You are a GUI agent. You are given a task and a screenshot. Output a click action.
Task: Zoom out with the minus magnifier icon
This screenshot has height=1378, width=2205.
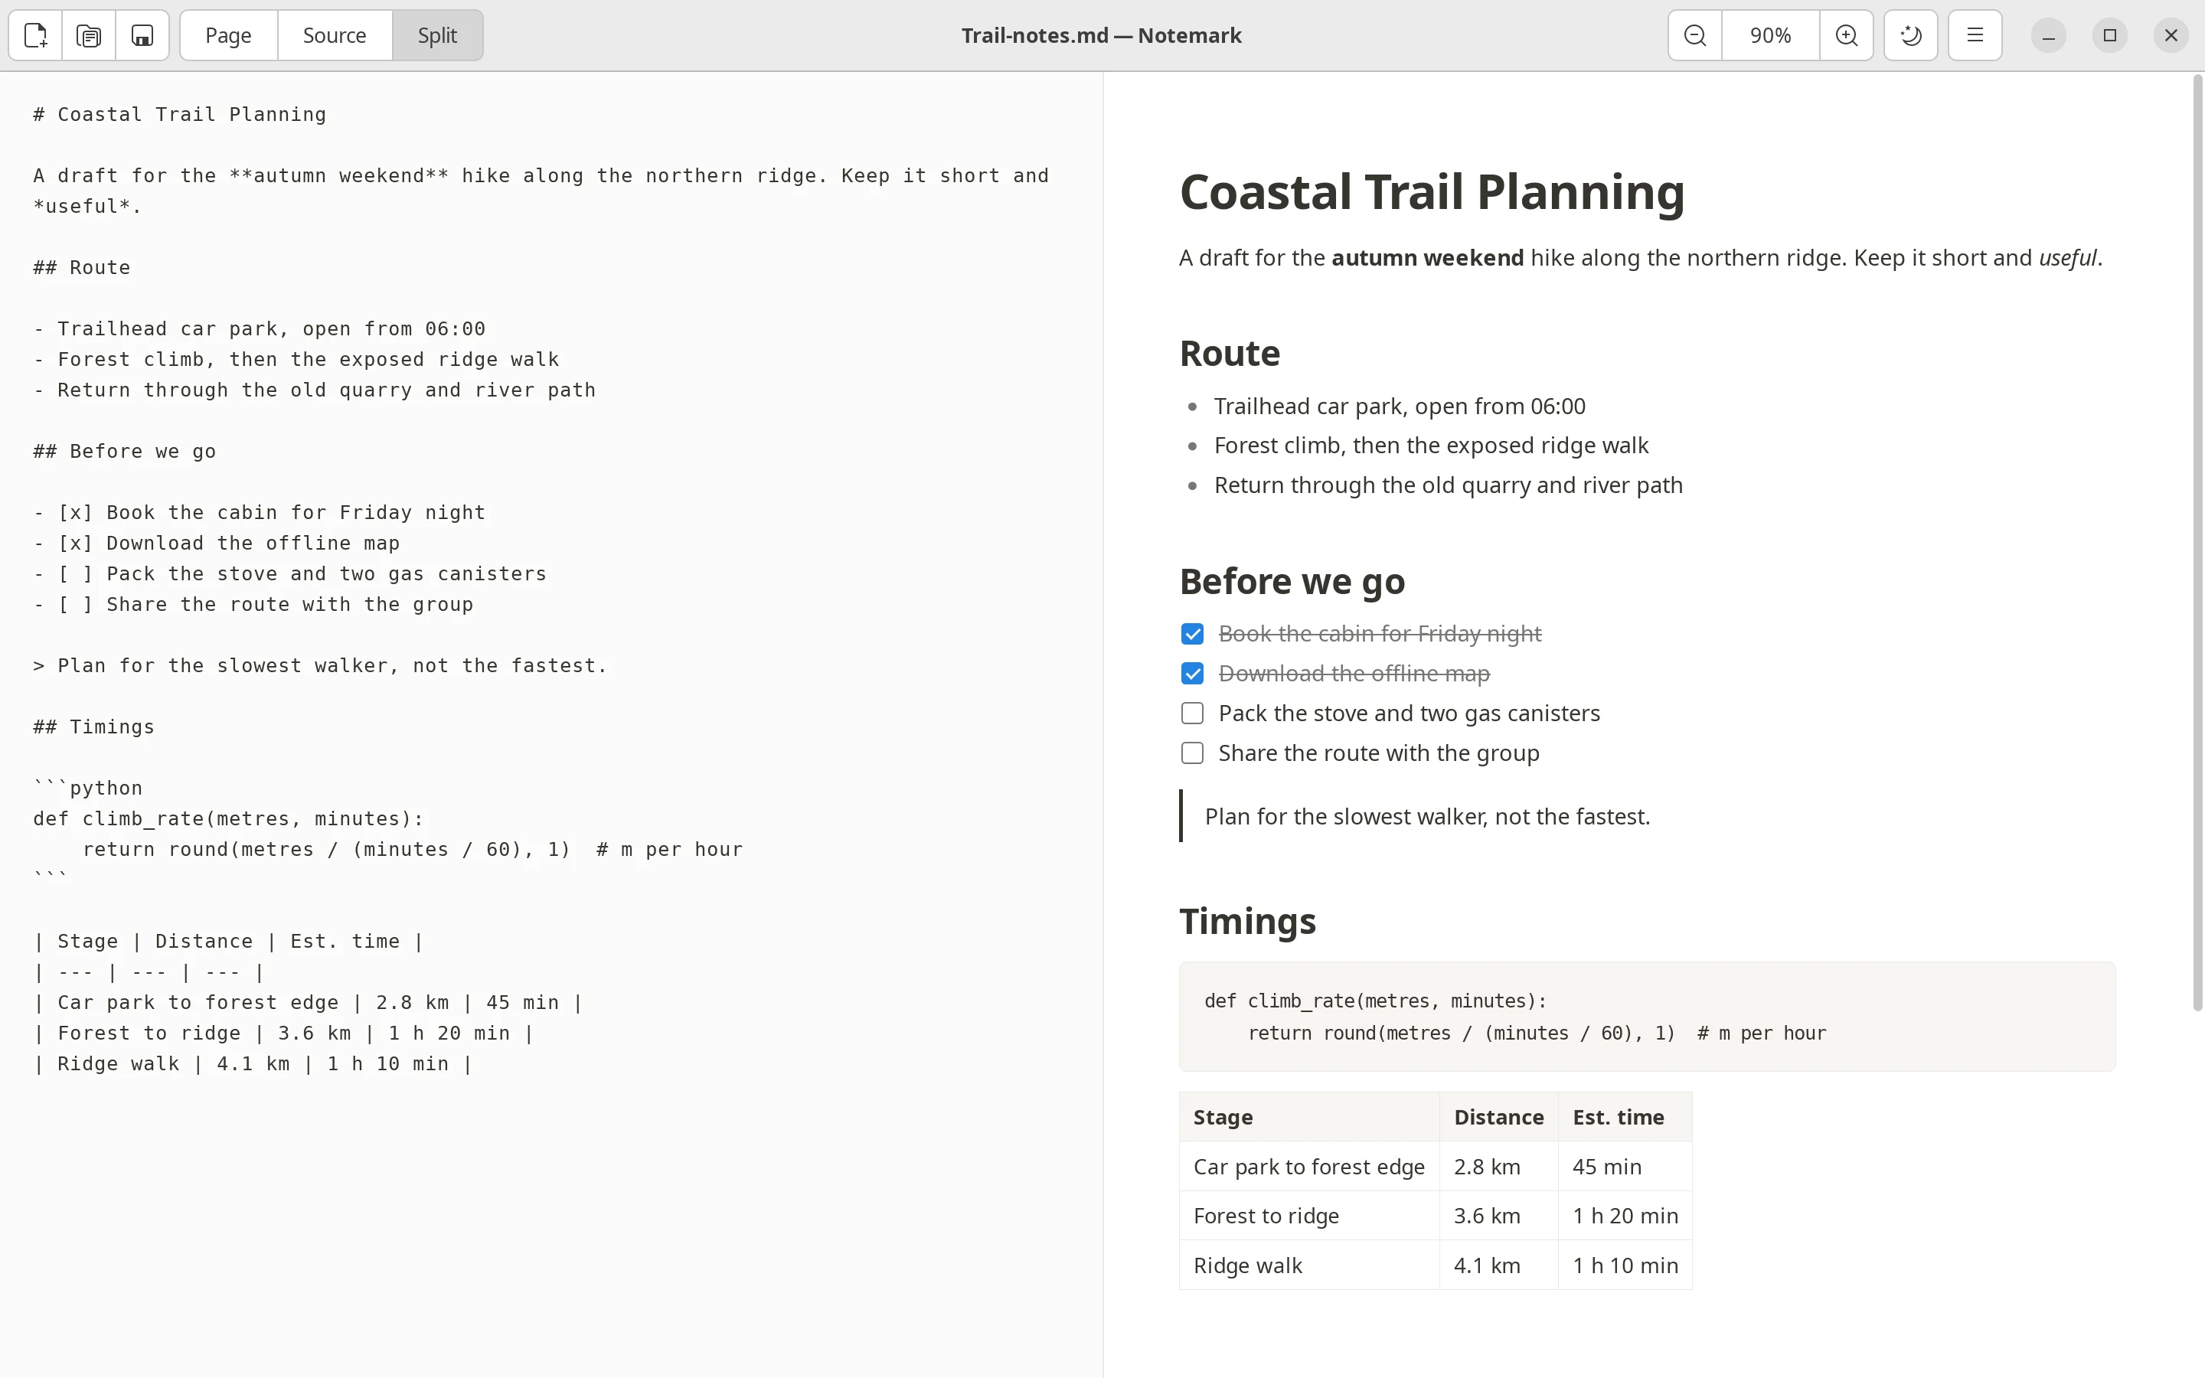click(x=1695, y=35)
